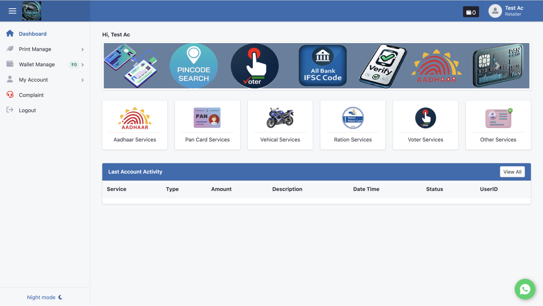The height and width of the screenshot is (306, 543).
Task: Click the Pincode Search banner image
Action: pos(194,66)
